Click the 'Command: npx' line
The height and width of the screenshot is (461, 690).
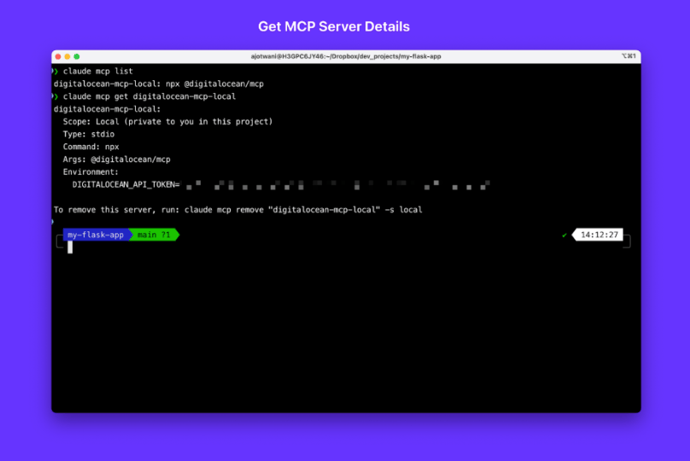91,147
